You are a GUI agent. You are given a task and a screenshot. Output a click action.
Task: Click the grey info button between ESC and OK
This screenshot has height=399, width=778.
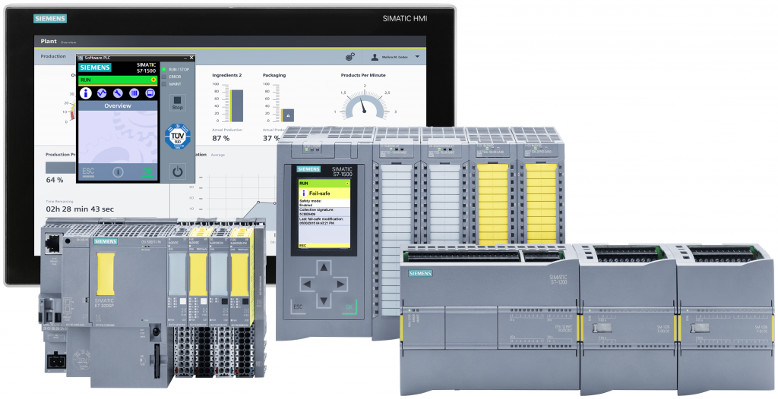point(118,172)
